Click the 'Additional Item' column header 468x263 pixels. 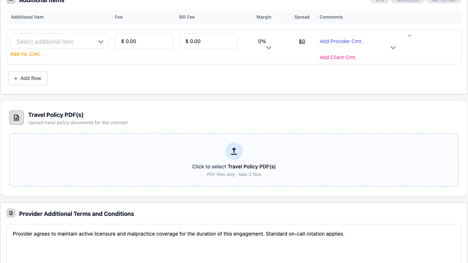pos(27,17)
